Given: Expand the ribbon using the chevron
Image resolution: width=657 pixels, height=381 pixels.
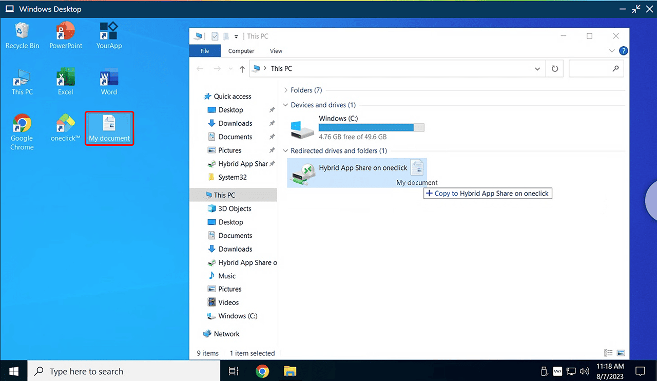Looking at the screenshot, I should pos(611,51).
